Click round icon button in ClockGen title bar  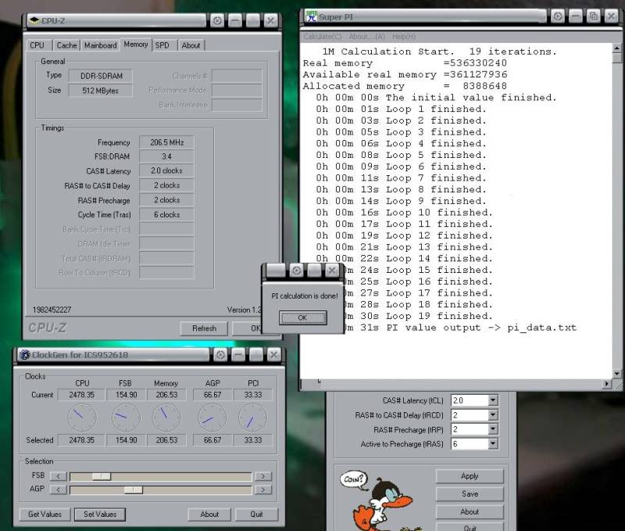(220, 355)
